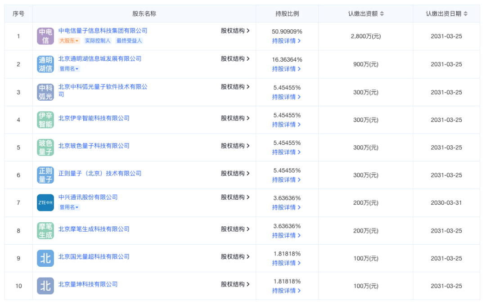Viewport: 486px width, 305px height.
Task: View 持股详情 for the 50.90909% shareholder
Action: tap(286, 41)
